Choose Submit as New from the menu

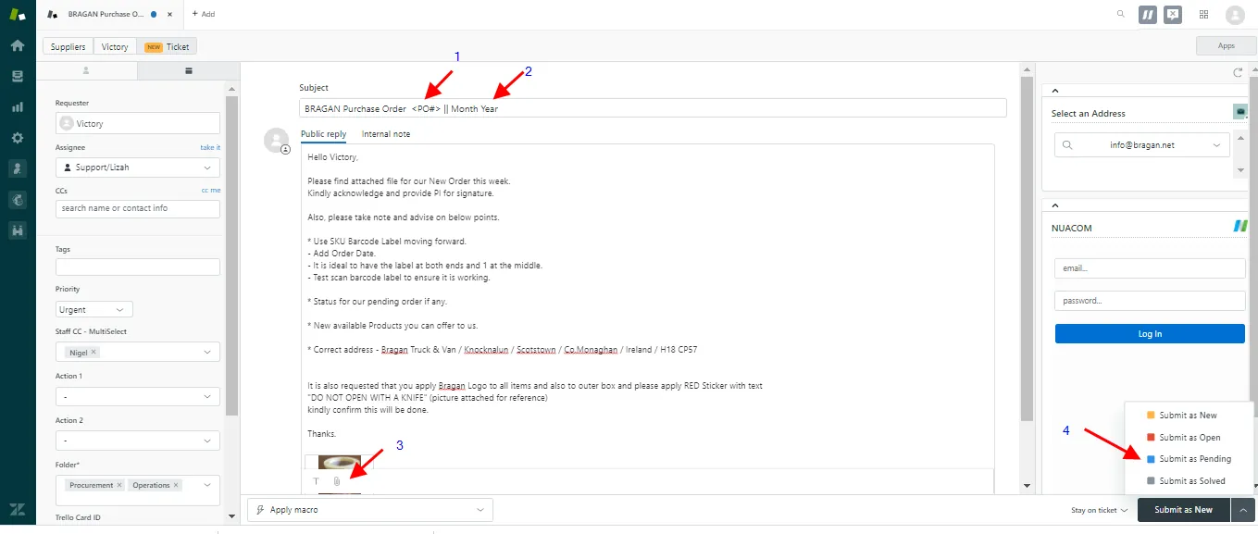tap(1189, 416)
